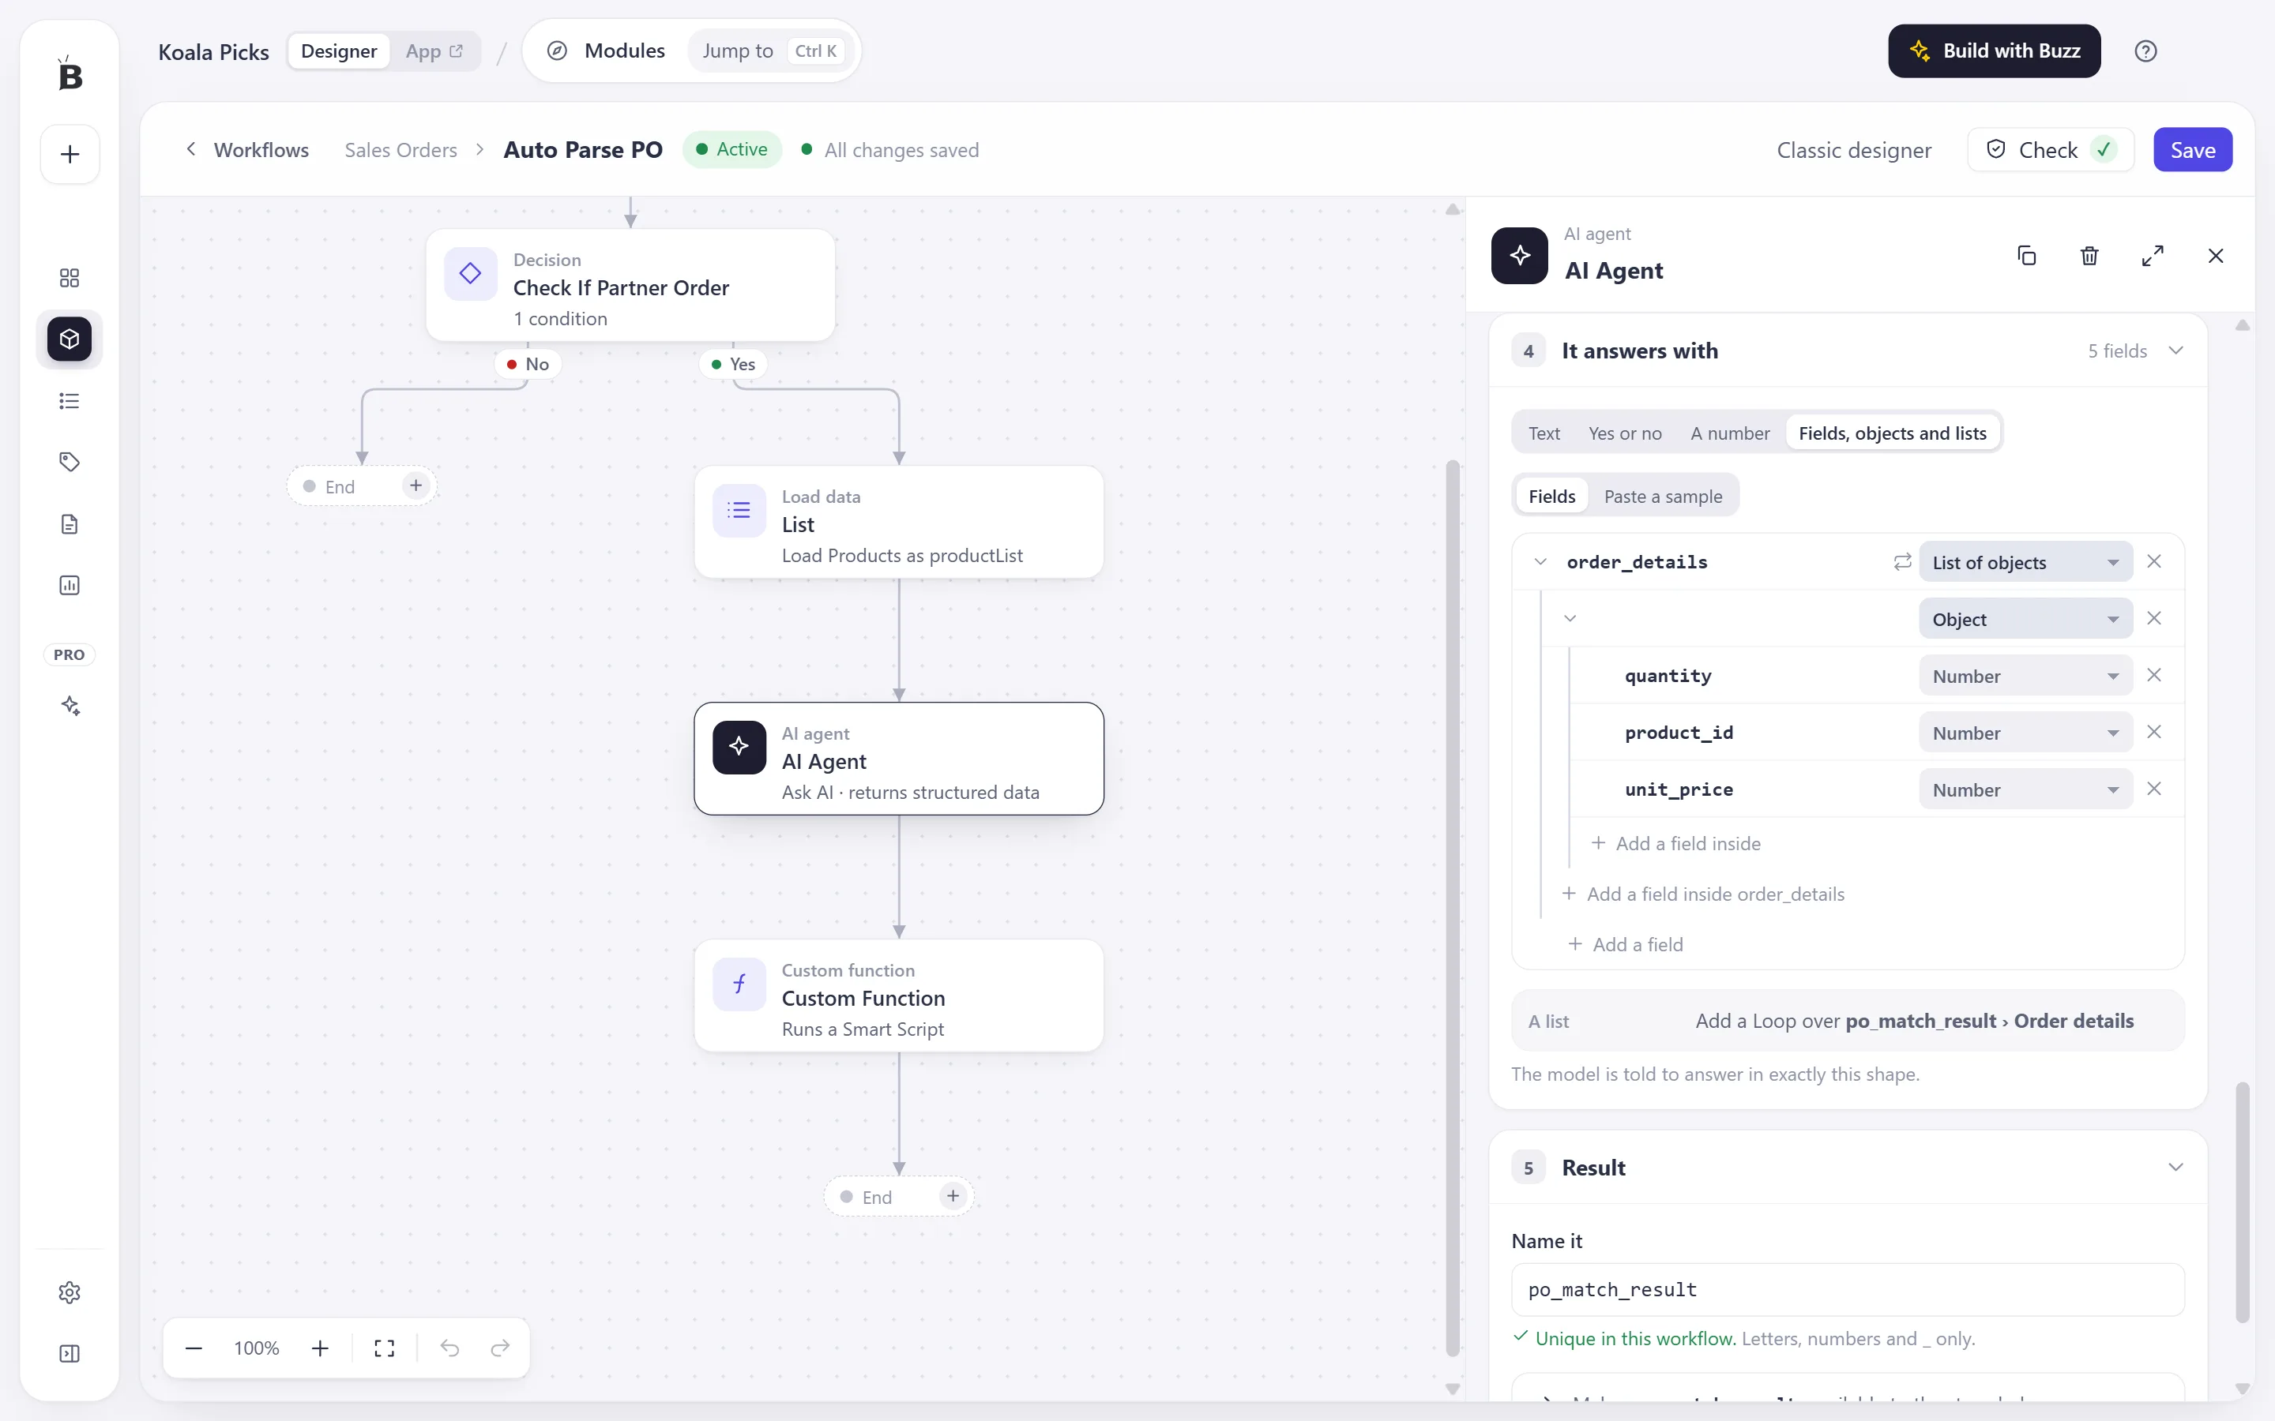Select the A number answer type
This screenshot has width=2275, height=1421.
click(1730, 433)
